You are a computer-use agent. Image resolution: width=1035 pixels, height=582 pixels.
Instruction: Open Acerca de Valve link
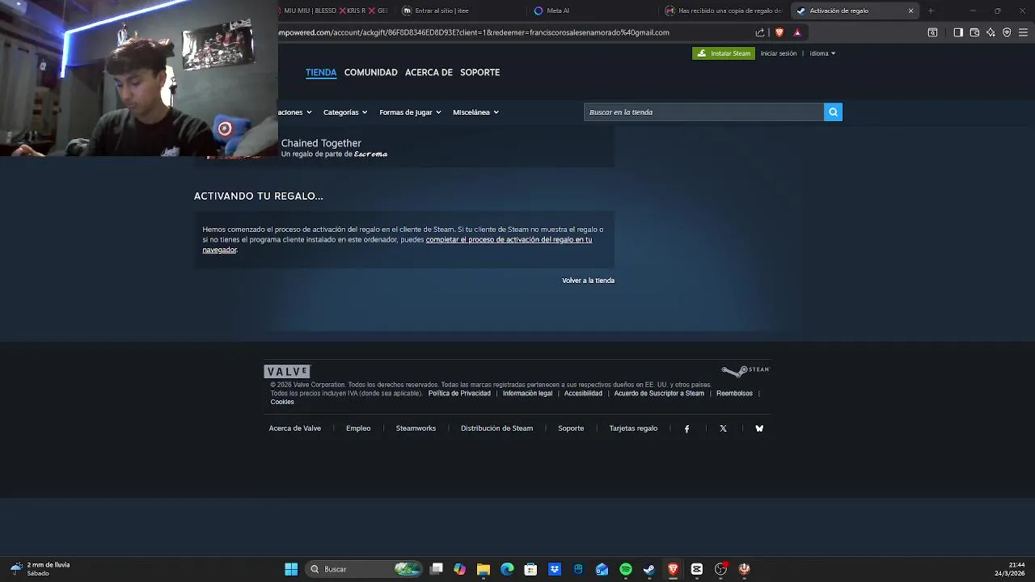click(295, 428)
